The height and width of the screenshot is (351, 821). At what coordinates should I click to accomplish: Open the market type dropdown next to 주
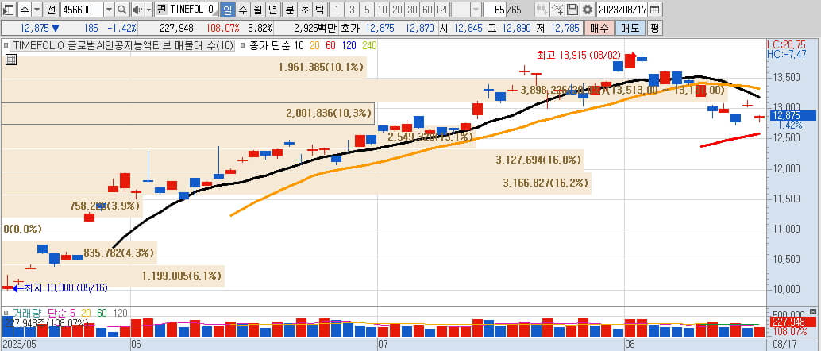pos(37,9)
